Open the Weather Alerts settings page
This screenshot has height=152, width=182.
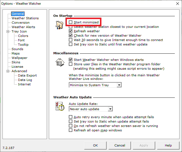pyautogui.click(x=23, y=27)
